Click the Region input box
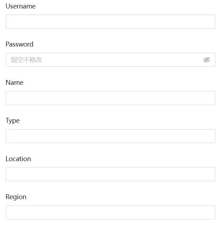Image resolution: width=221 pixels, height=230 pixels. pyautogui.click(x=110, y=212)
